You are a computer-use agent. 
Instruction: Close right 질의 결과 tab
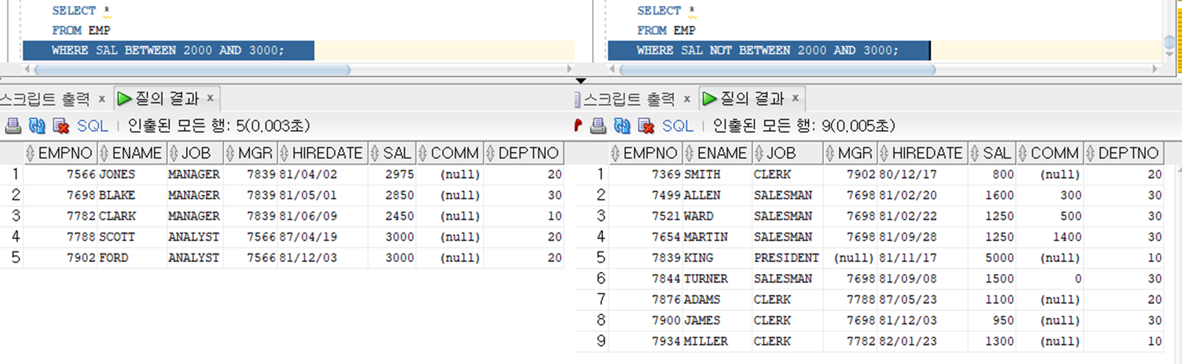795,98
